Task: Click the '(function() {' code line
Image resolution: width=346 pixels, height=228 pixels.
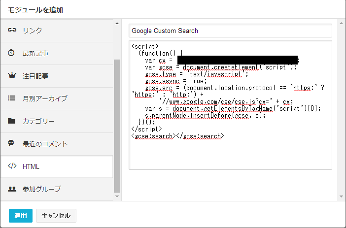Action: (x=161, y=53)
